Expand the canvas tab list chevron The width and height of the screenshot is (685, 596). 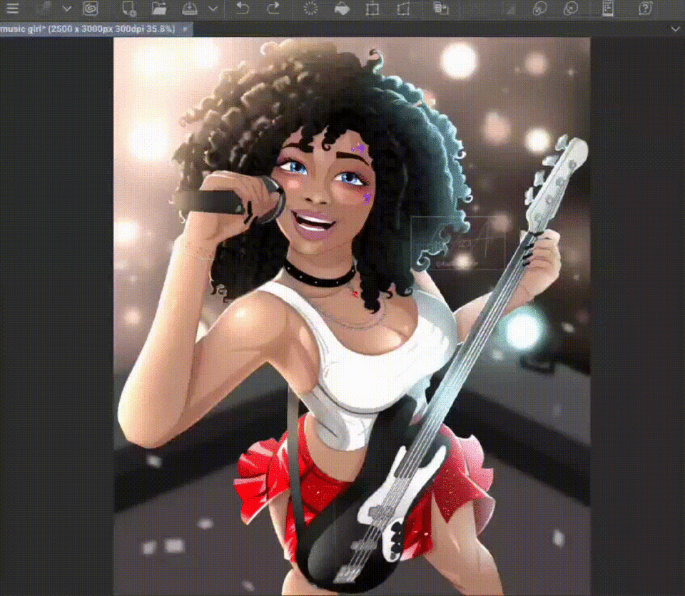pos(676,29)
